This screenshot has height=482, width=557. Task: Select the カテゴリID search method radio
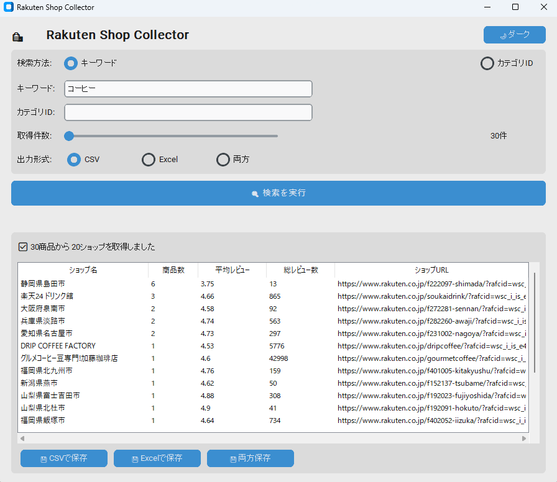coord(487,63)
